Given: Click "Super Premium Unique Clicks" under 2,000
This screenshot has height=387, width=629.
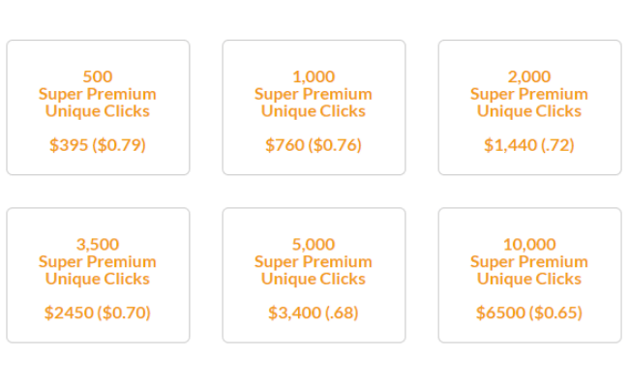Looking at the screenshot, I should coord(529,103).
